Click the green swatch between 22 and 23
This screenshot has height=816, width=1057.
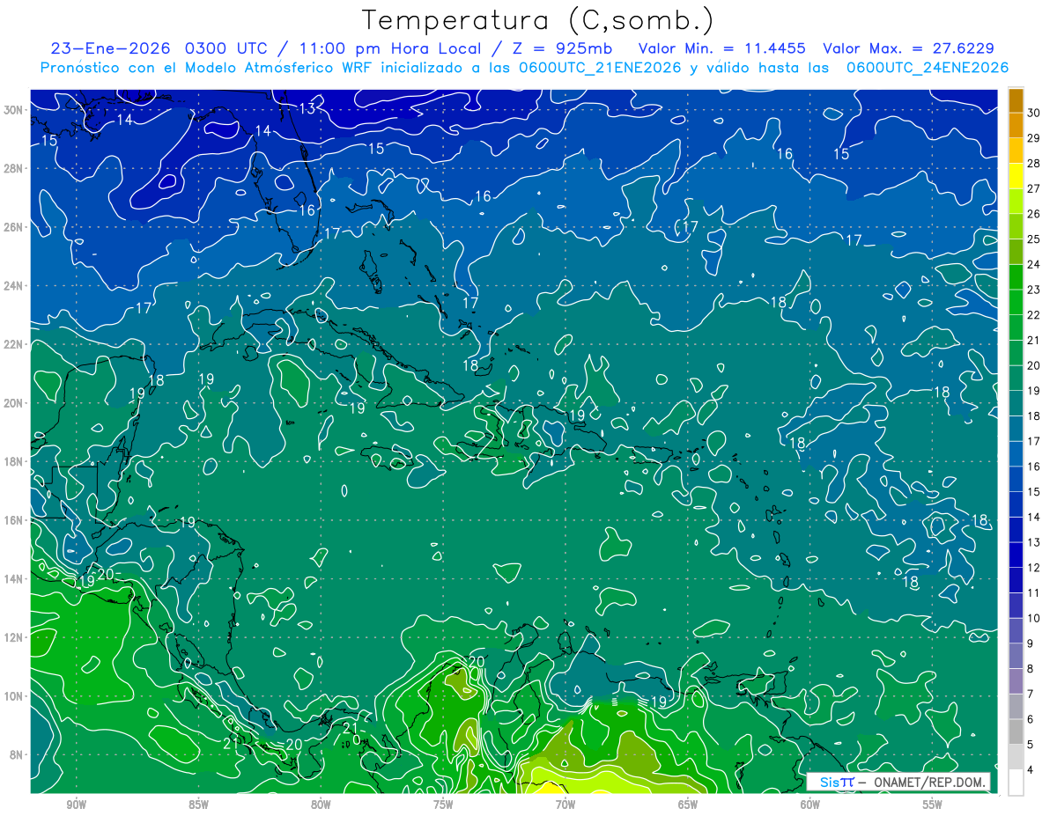point(1016,302)
